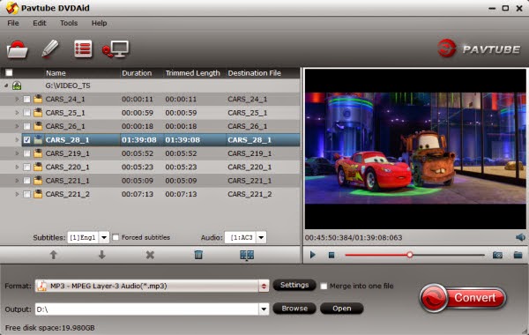529x335 pixels.
Task: Click the Trimmed Length column header
Action: pos(192,73)
